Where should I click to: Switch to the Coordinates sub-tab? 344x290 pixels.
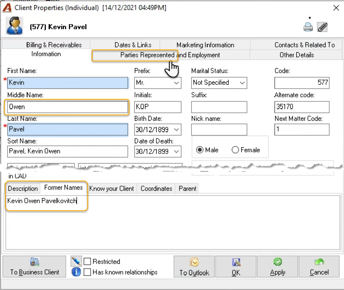tap(156, 189)
